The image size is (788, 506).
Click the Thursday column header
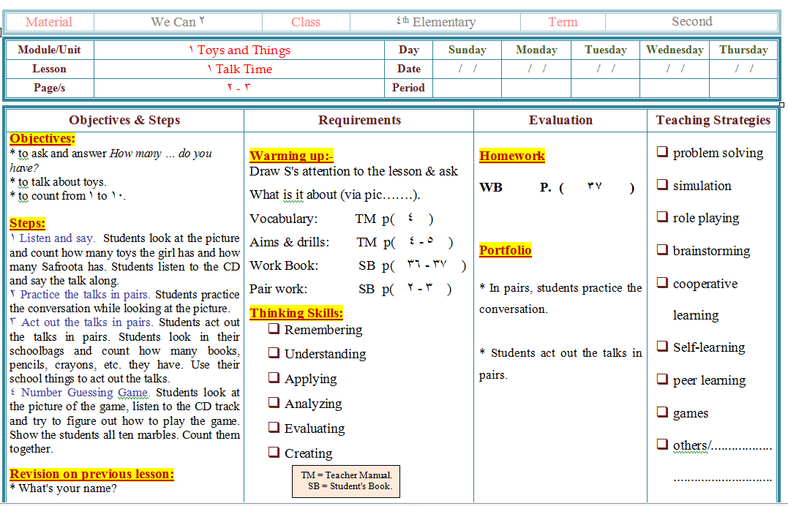(x=743, y=50)
